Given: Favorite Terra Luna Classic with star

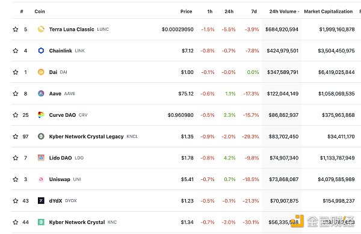Looking at the screenshot, I should click(16, 29).
